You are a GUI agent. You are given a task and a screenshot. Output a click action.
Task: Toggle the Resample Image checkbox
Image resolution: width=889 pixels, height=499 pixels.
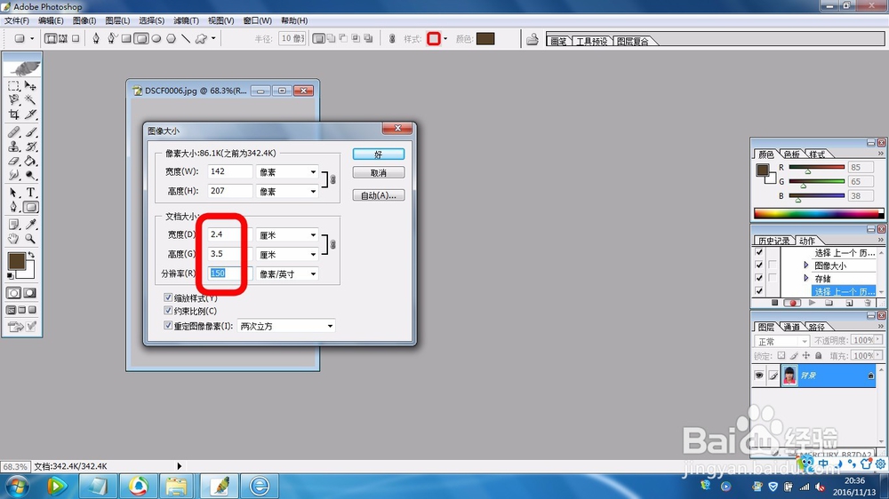pos(168,325)
